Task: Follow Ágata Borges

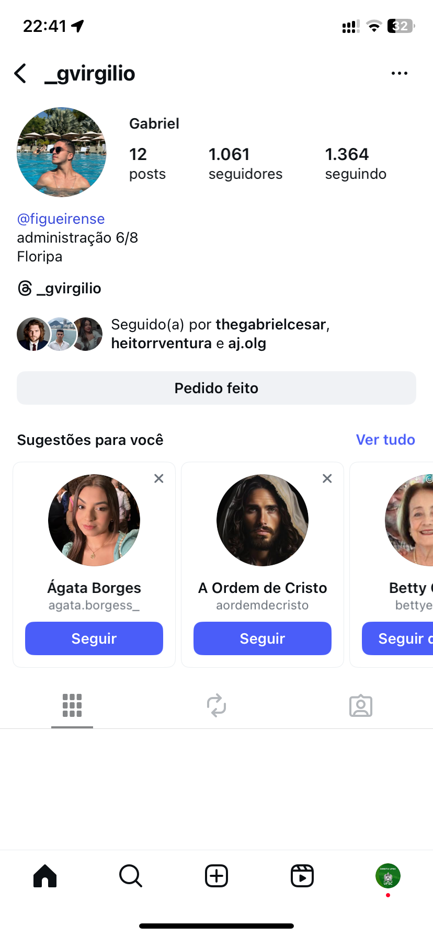Action: [94, 638]
